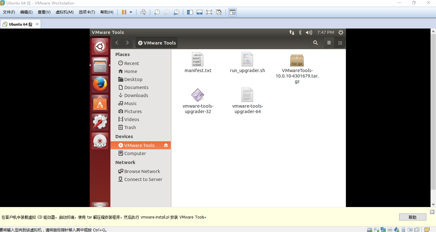Open the 查看(V) menu

coord(44,12)
